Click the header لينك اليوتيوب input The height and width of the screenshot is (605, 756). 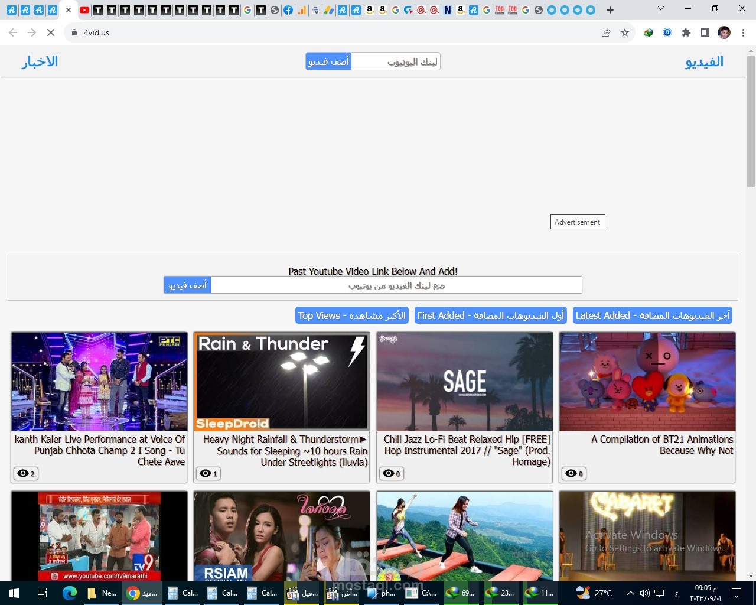point(396,61)
